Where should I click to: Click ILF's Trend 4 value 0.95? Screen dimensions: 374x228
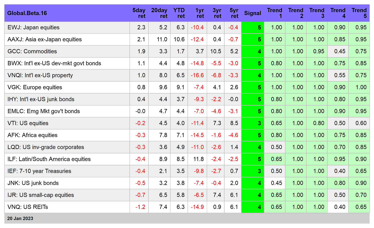340,159
